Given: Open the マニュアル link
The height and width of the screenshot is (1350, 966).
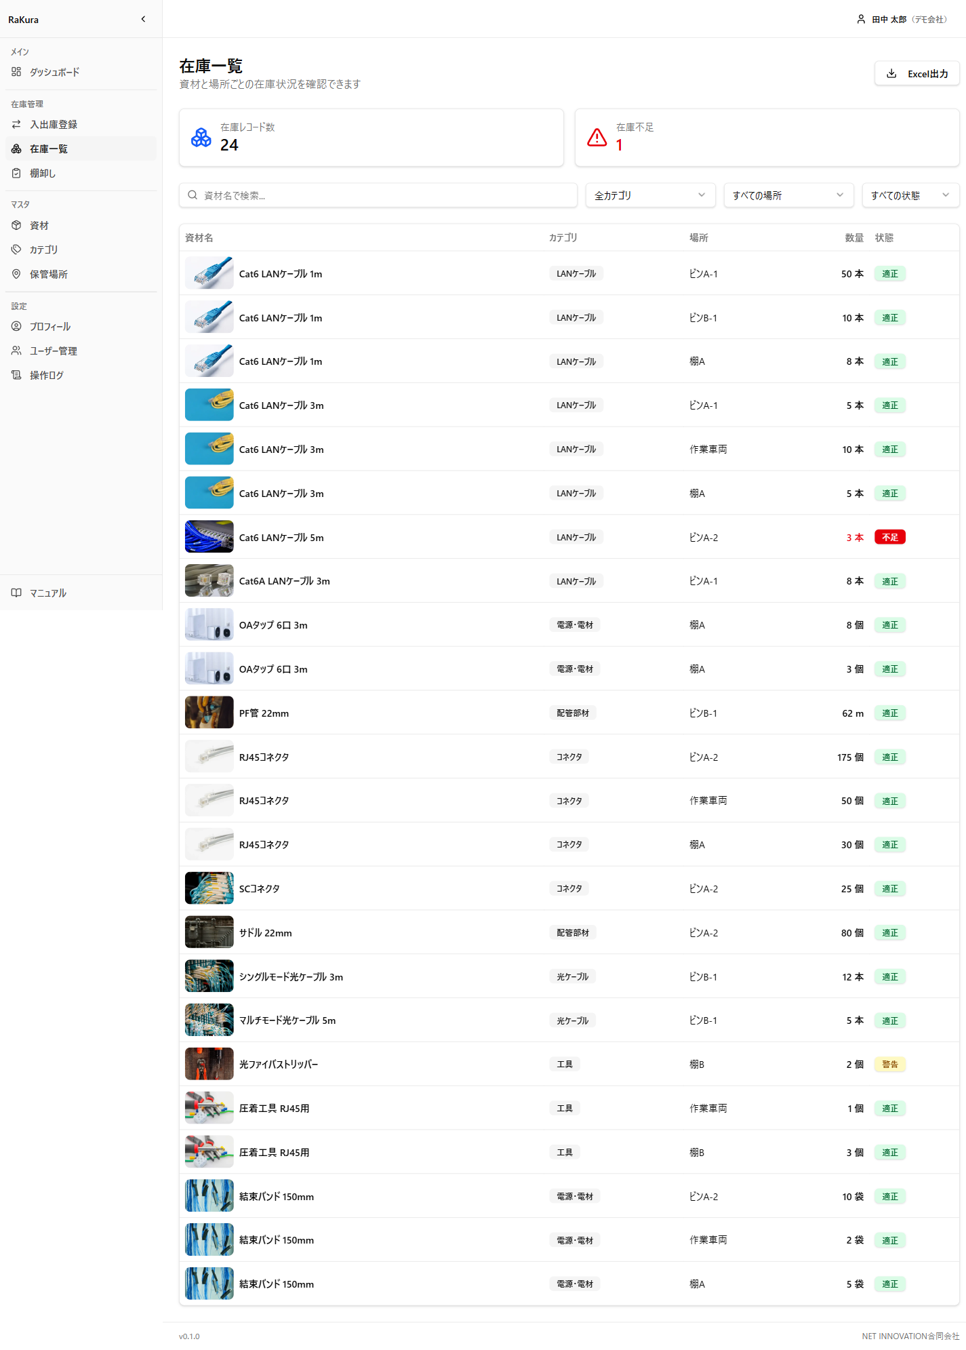Looking at the screenshot, I should tap(81, 593).
